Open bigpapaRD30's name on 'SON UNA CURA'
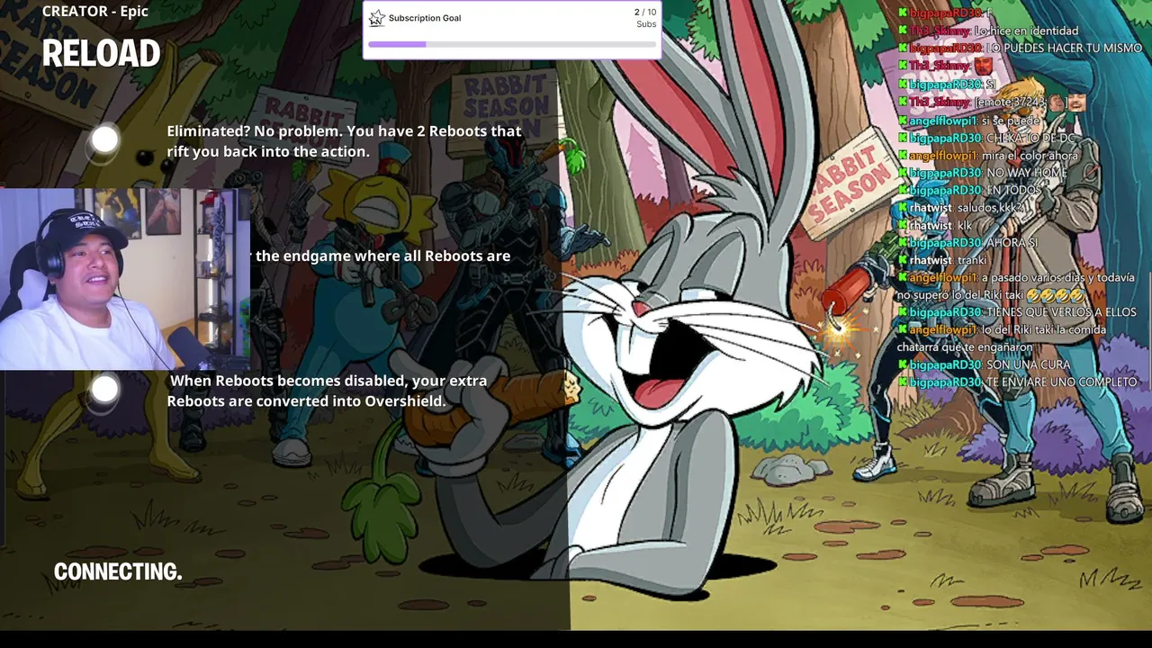The image size is (1152, 648). coord(945,364)
